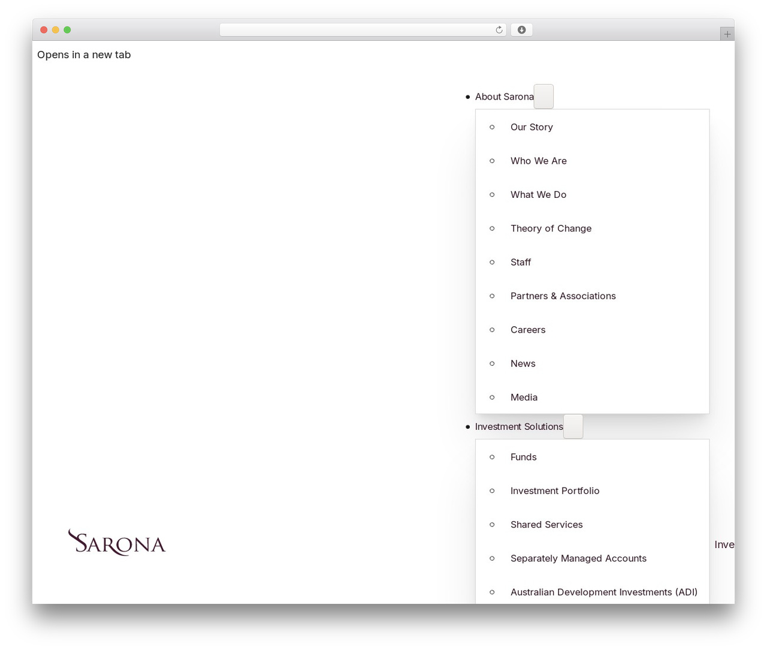This screenshot has height=650, width=767.
Task: Toggle the About Sarona submenu button
Action: 543,97
